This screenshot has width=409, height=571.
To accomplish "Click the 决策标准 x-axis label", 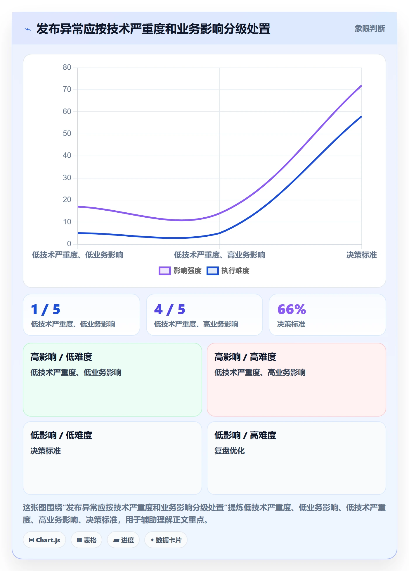I will (362, 255).
